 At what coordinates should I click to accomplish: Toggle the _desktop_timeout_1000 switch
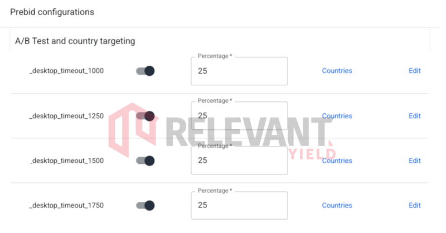click(x=146, y=71)
